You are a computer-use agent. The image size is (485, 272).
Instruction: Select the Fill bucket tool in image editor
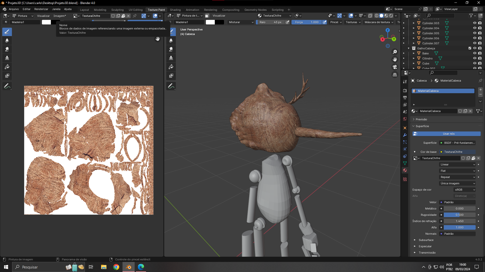(x=7, y=67)
